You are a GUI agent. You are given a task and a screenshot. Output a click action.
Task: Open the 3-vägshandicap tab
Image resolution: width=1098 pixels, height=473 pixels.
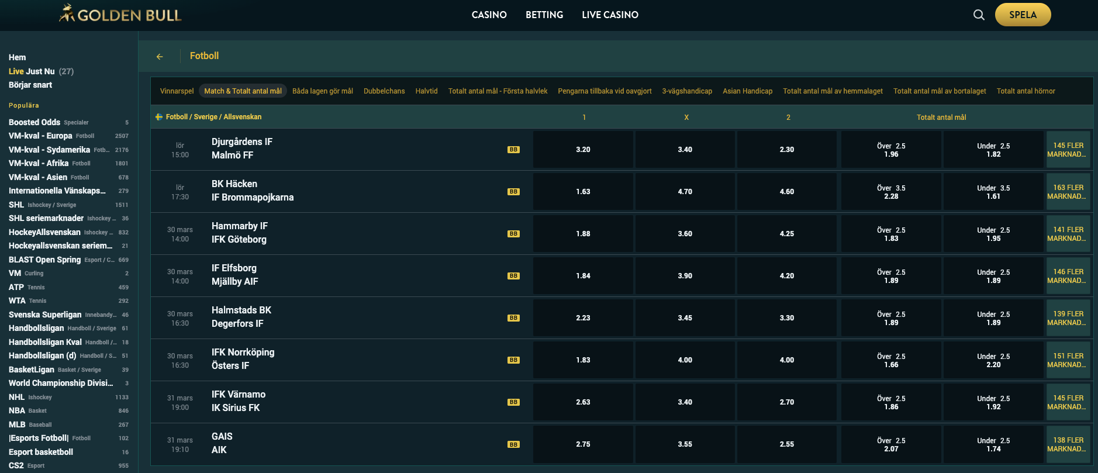(687, 91)
